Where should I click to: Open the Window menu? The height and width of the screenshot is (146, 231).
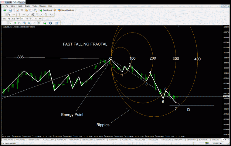(43, 6)
